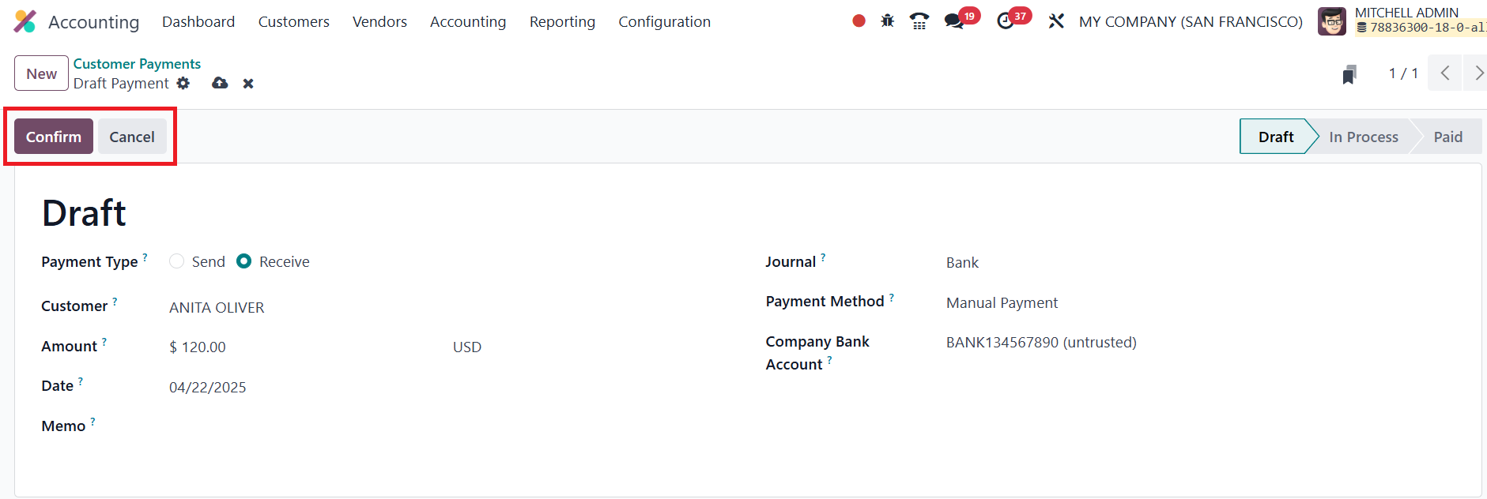1487x499 pixels.
Task: Open the VoIP phone icon
Action: pyautogui.click(x=919, y=21)
